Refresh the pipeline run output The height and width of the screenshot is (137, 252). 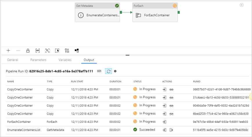(x=109, y=71)
